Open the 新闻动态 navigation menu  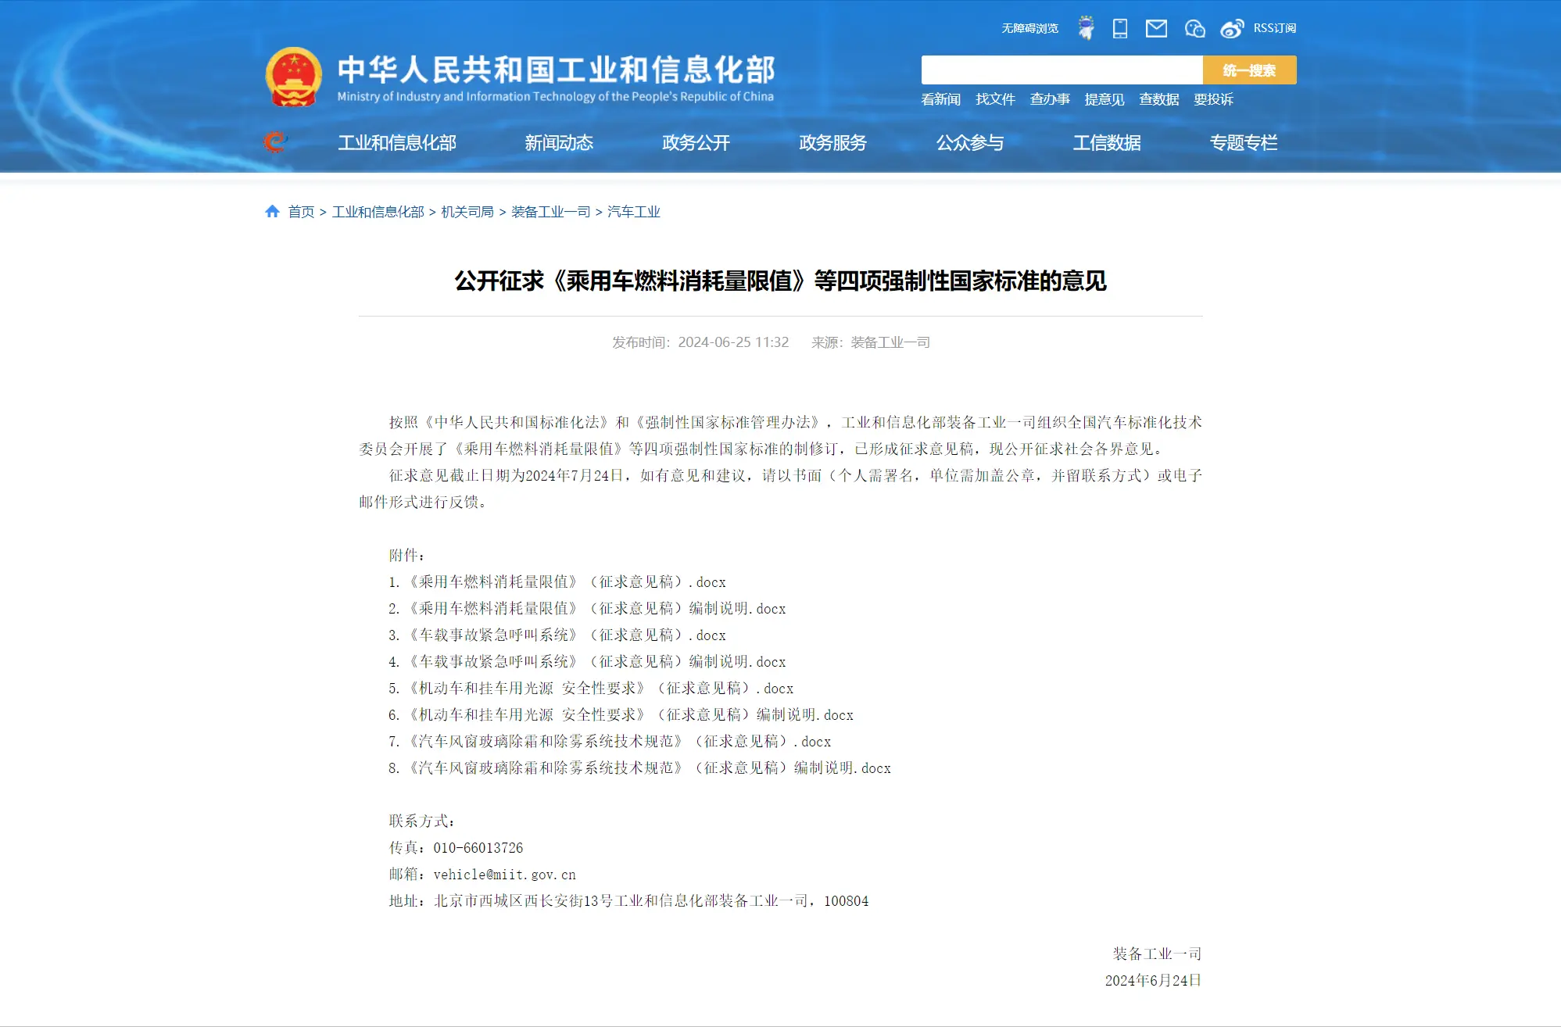(x=559, y=142)
